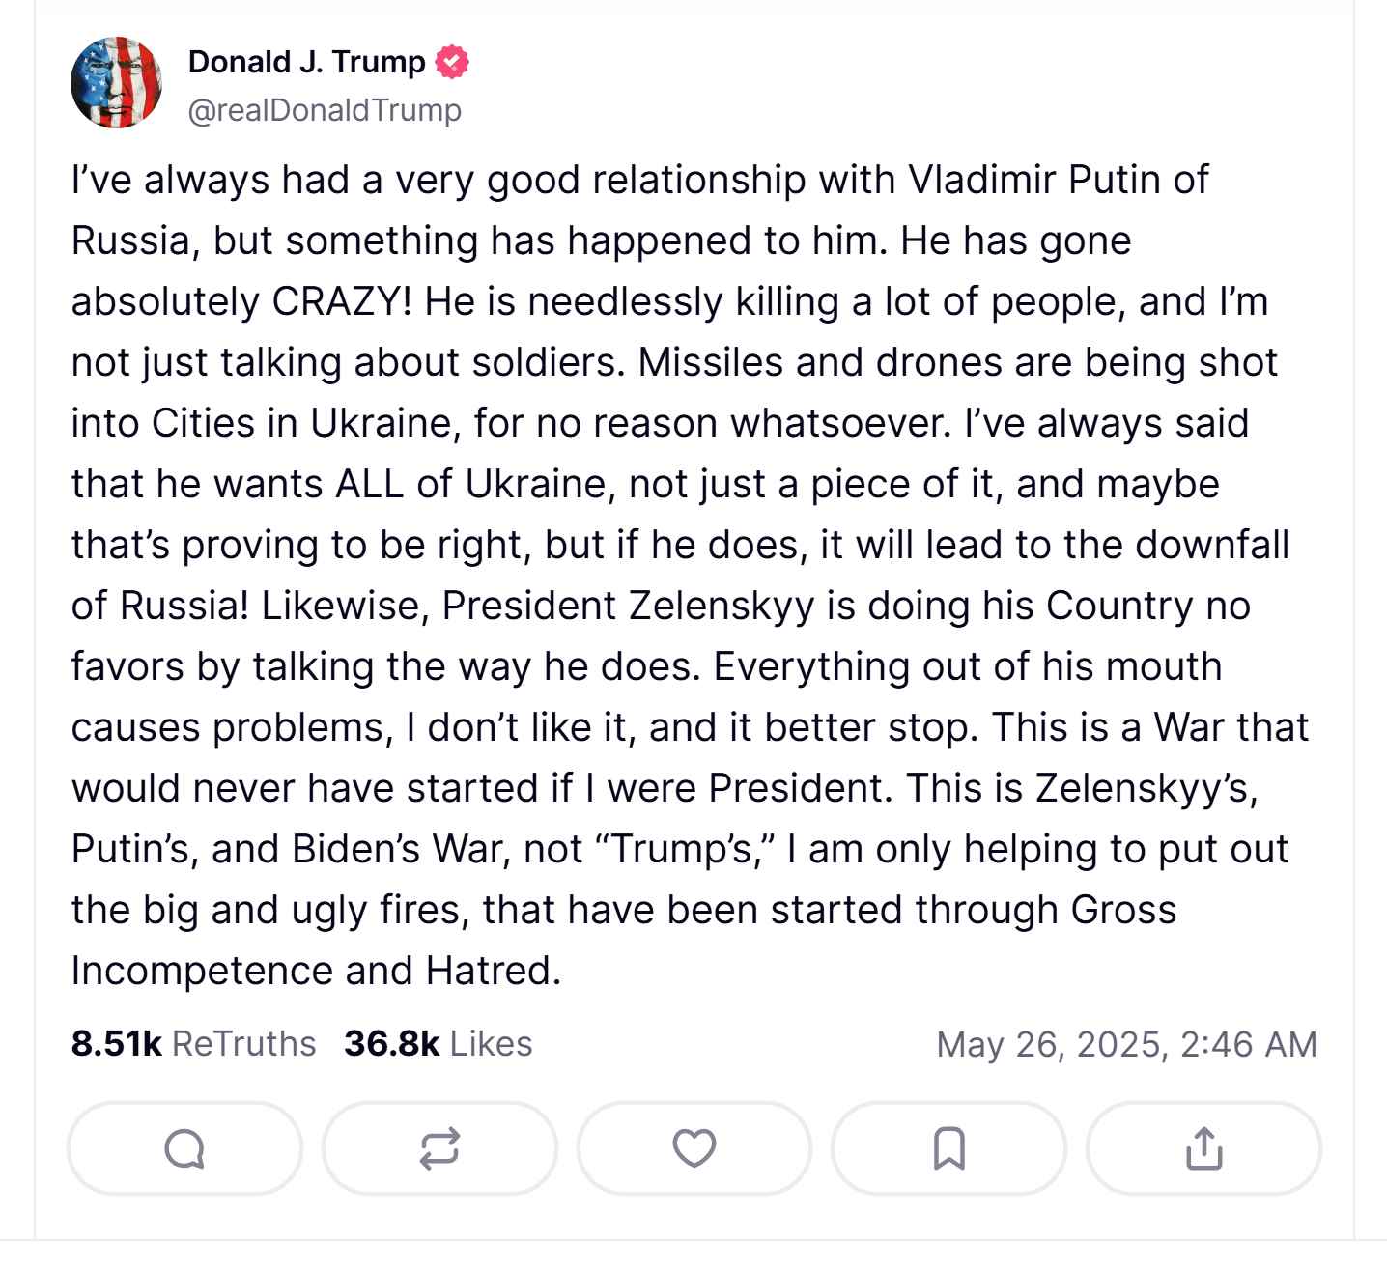Screen dimensions: 1387x1271
Task: Click the 36.8k likes number
Action: pos(391,1044)
